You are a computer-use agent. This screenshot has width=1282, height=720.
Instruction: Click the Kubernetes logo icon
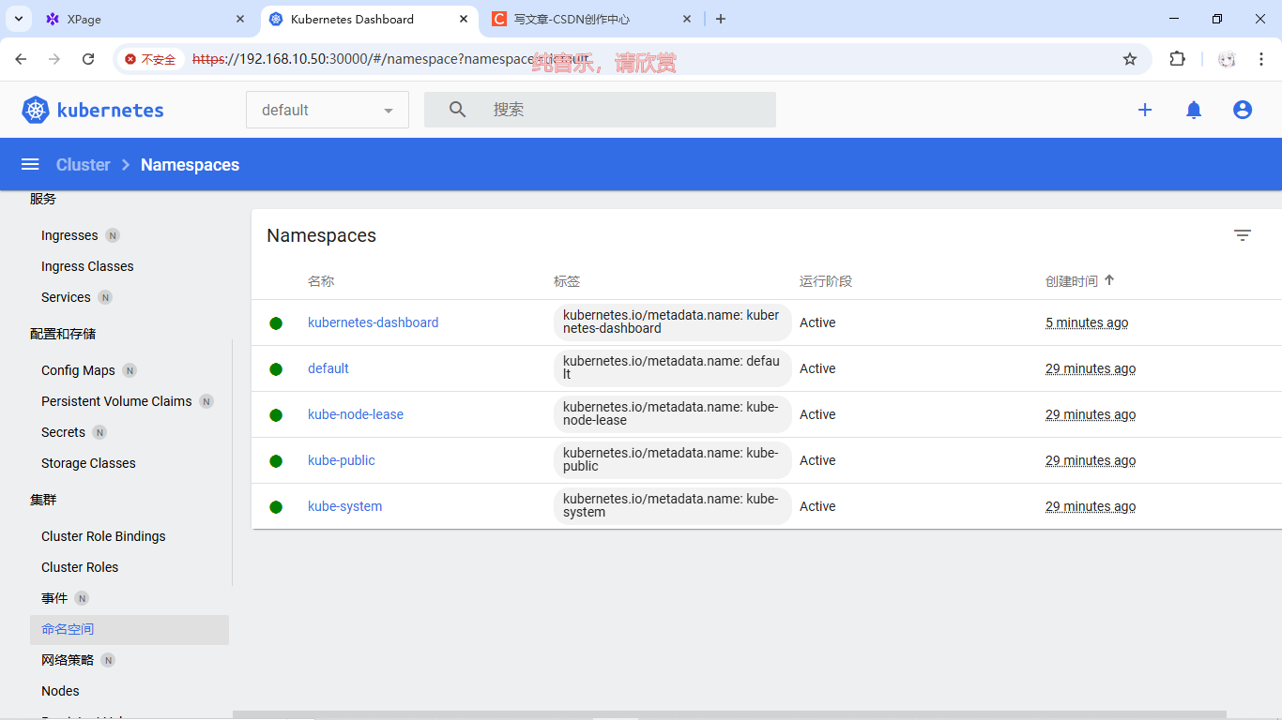click(x=36, y=110)
